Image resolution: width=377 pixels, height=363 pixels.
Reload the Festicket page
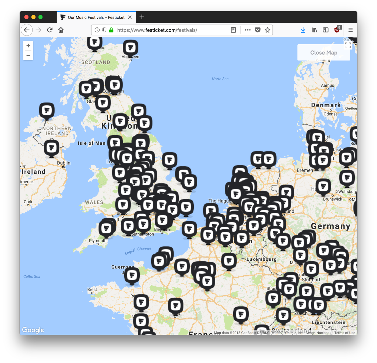point(50,30)
